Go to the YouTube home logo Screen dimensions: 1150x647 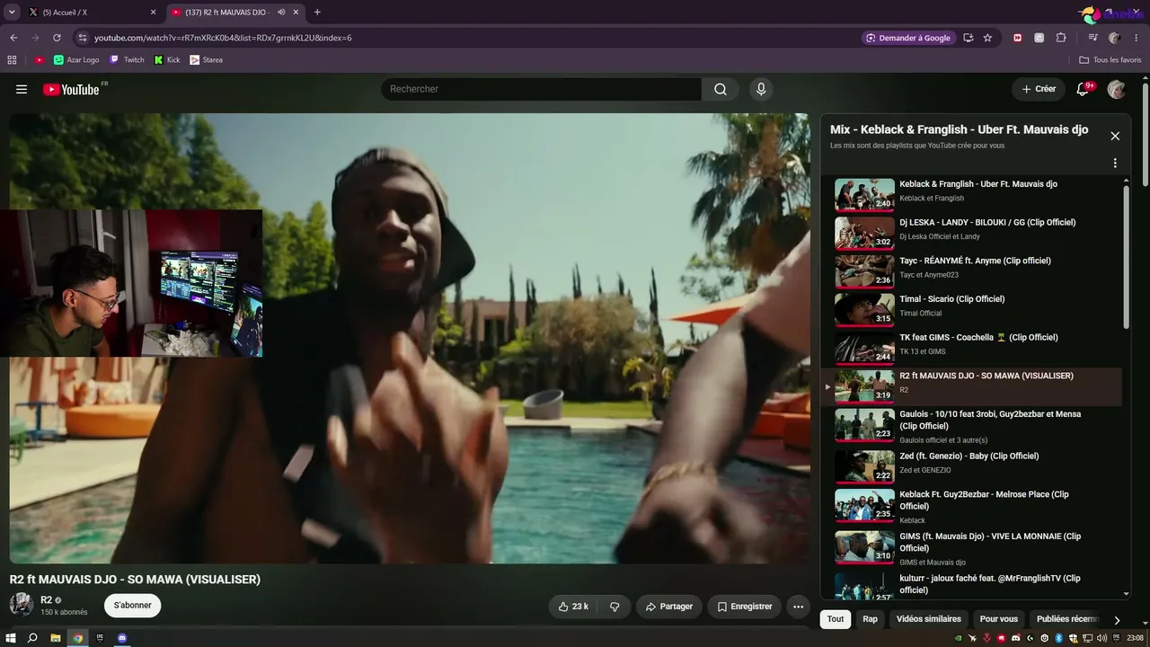tap(71, 89)
